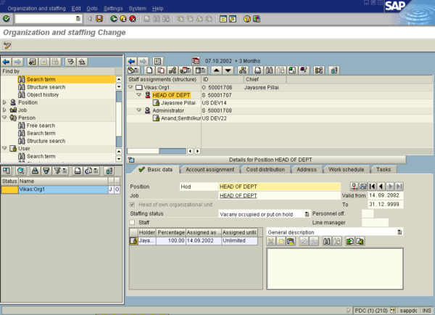Switch to Work schedule tab
The image size is (435, 315).
tap(347, 169)
